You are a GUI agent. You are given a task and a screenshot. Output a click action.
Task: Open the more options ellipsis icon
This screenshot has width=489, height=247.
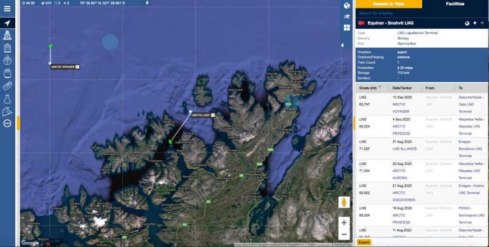tap(7, 123)
